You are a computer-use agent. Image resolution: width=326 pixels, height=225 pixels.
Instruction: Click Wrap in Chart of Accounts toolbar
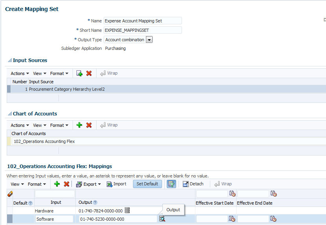[x=109, y=125]
